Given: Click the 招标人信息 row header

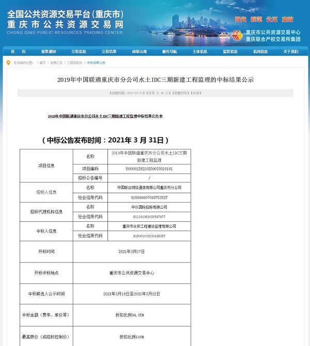Looking at the screenshot, I should (46, 192).
